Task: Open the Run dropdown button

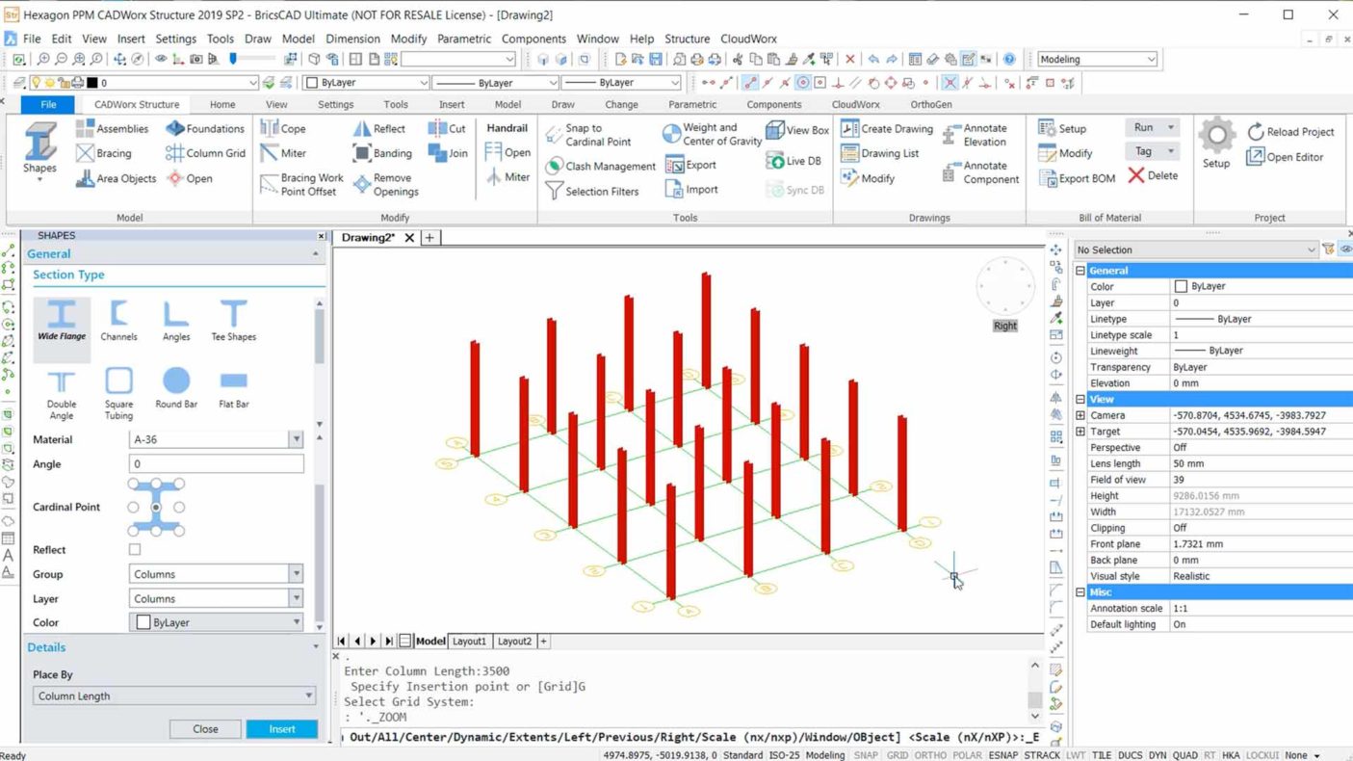Action: tap(1152, 127)
